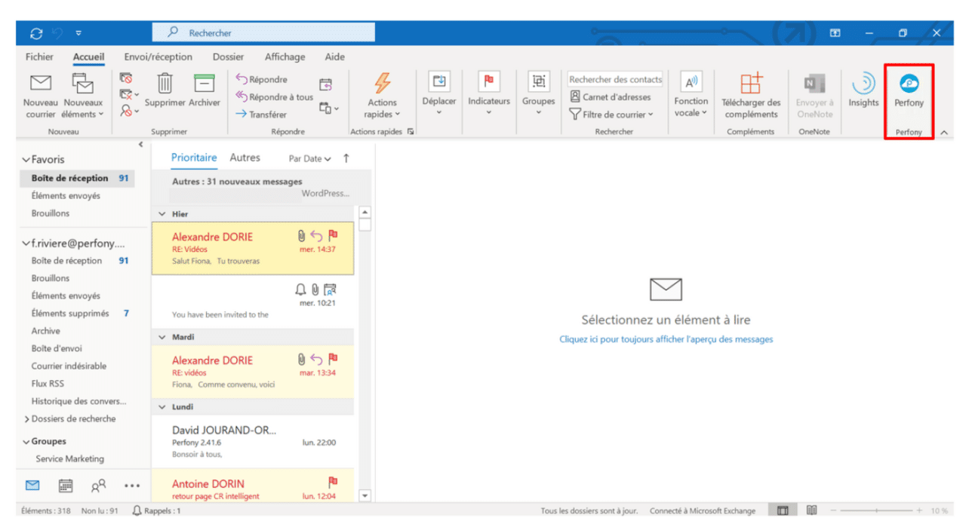
Task: Switch to Calendar view in bottom navigation
Action: click(65, 486)
